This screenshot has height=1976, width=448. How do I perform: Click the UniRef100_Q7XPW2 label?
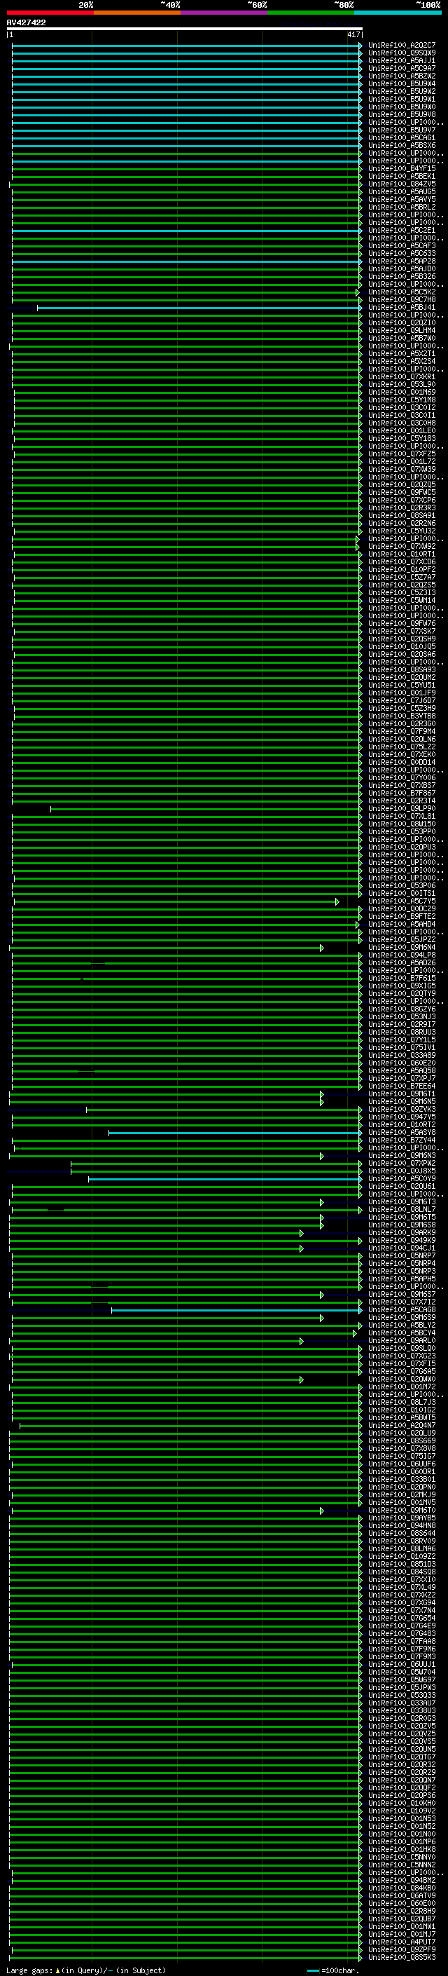(x=402, y=1164)
